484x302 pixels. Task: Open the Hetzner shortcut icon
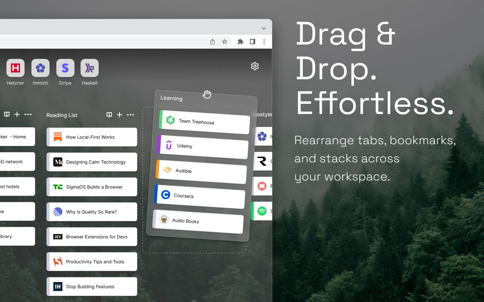16,68
